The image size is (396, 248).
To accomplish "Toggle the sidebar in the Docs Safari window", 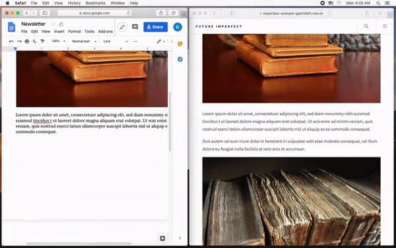I will pyautogui.click(x=45, y=13).
